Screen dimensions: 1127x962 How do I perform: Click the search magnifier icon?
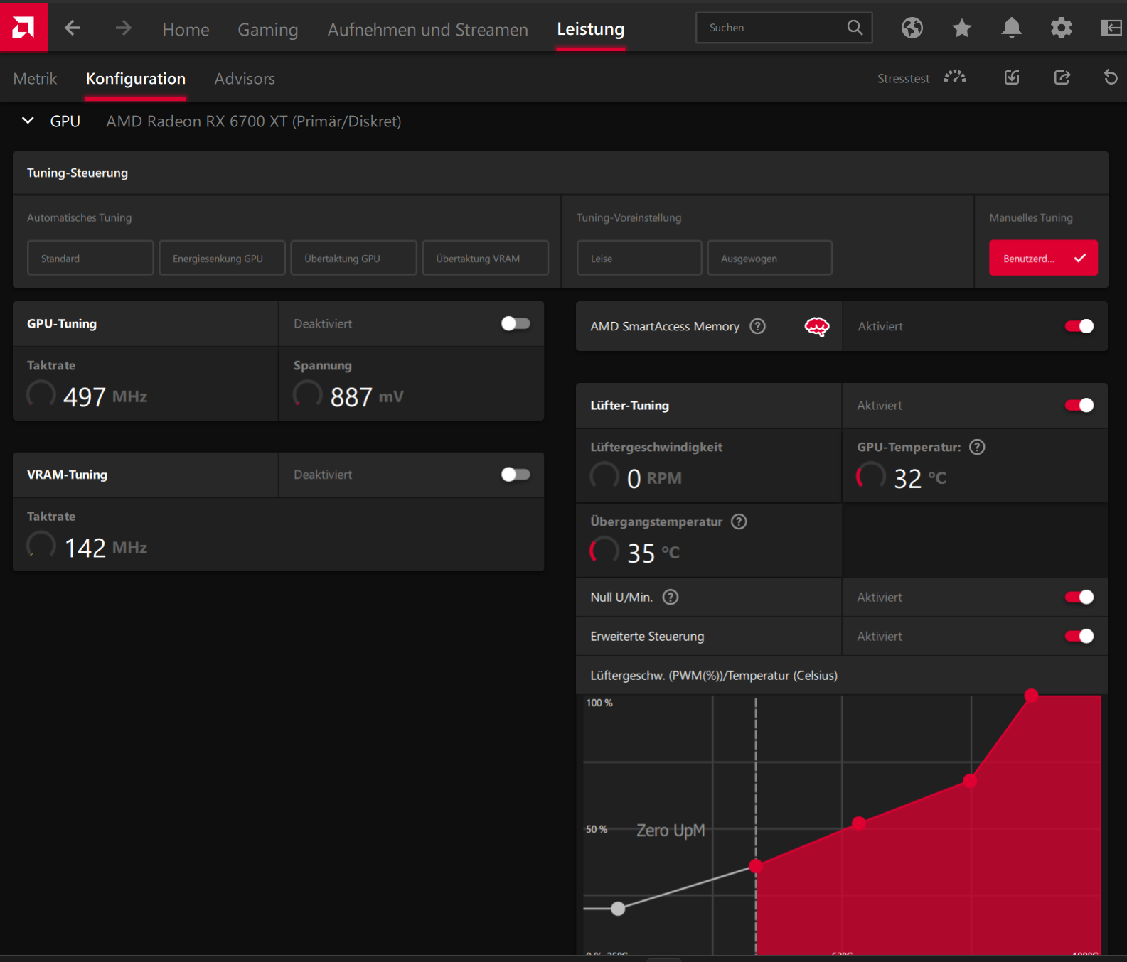(x=855, y=28)
